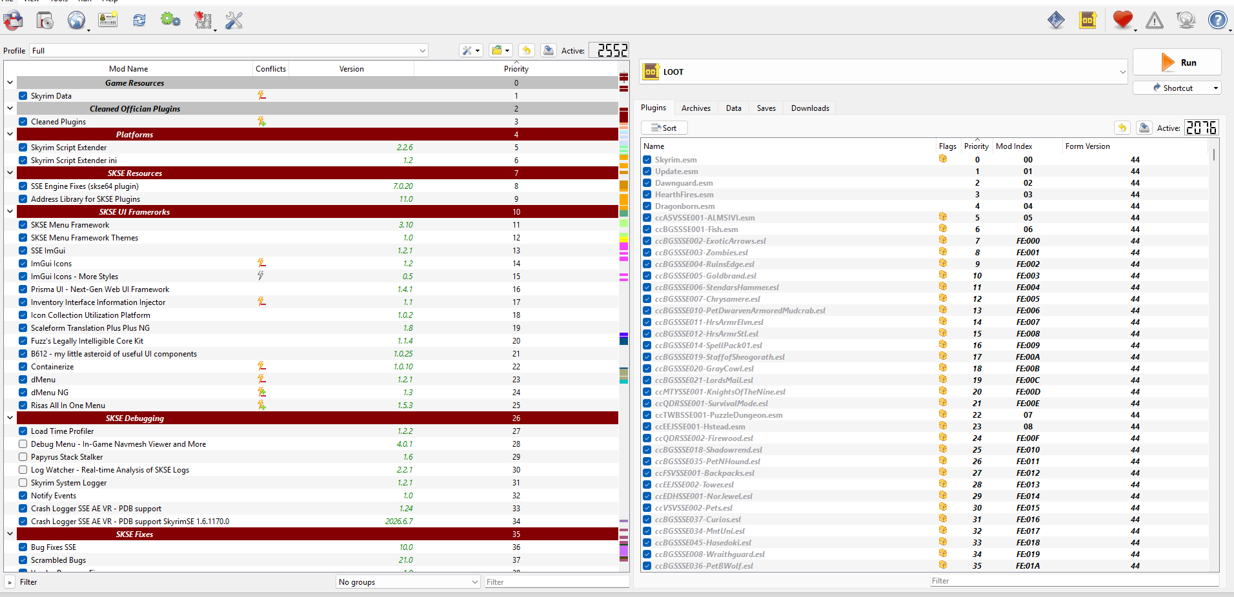Open the Change Instance toolbar icon

pyautogui.click(x=13, y=21)
